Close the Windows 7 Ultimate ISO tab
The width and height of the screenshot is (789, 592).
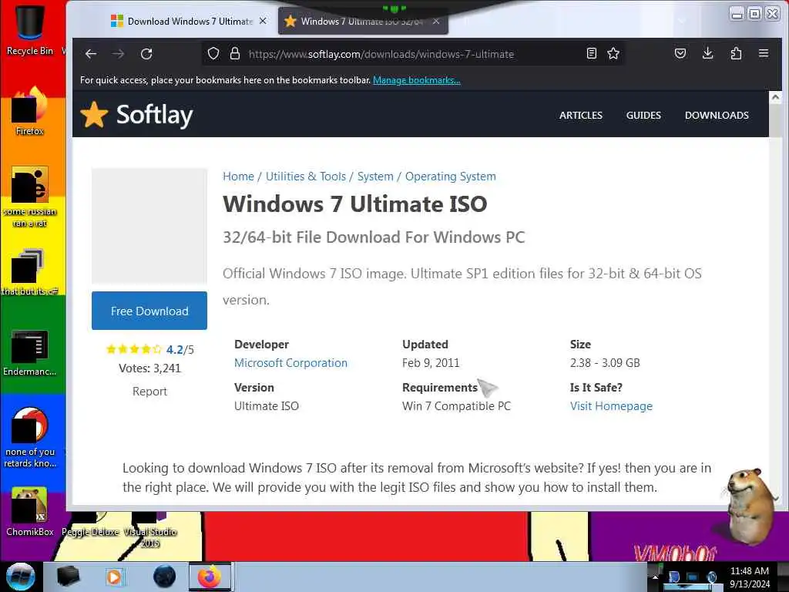tap(436, 21)
